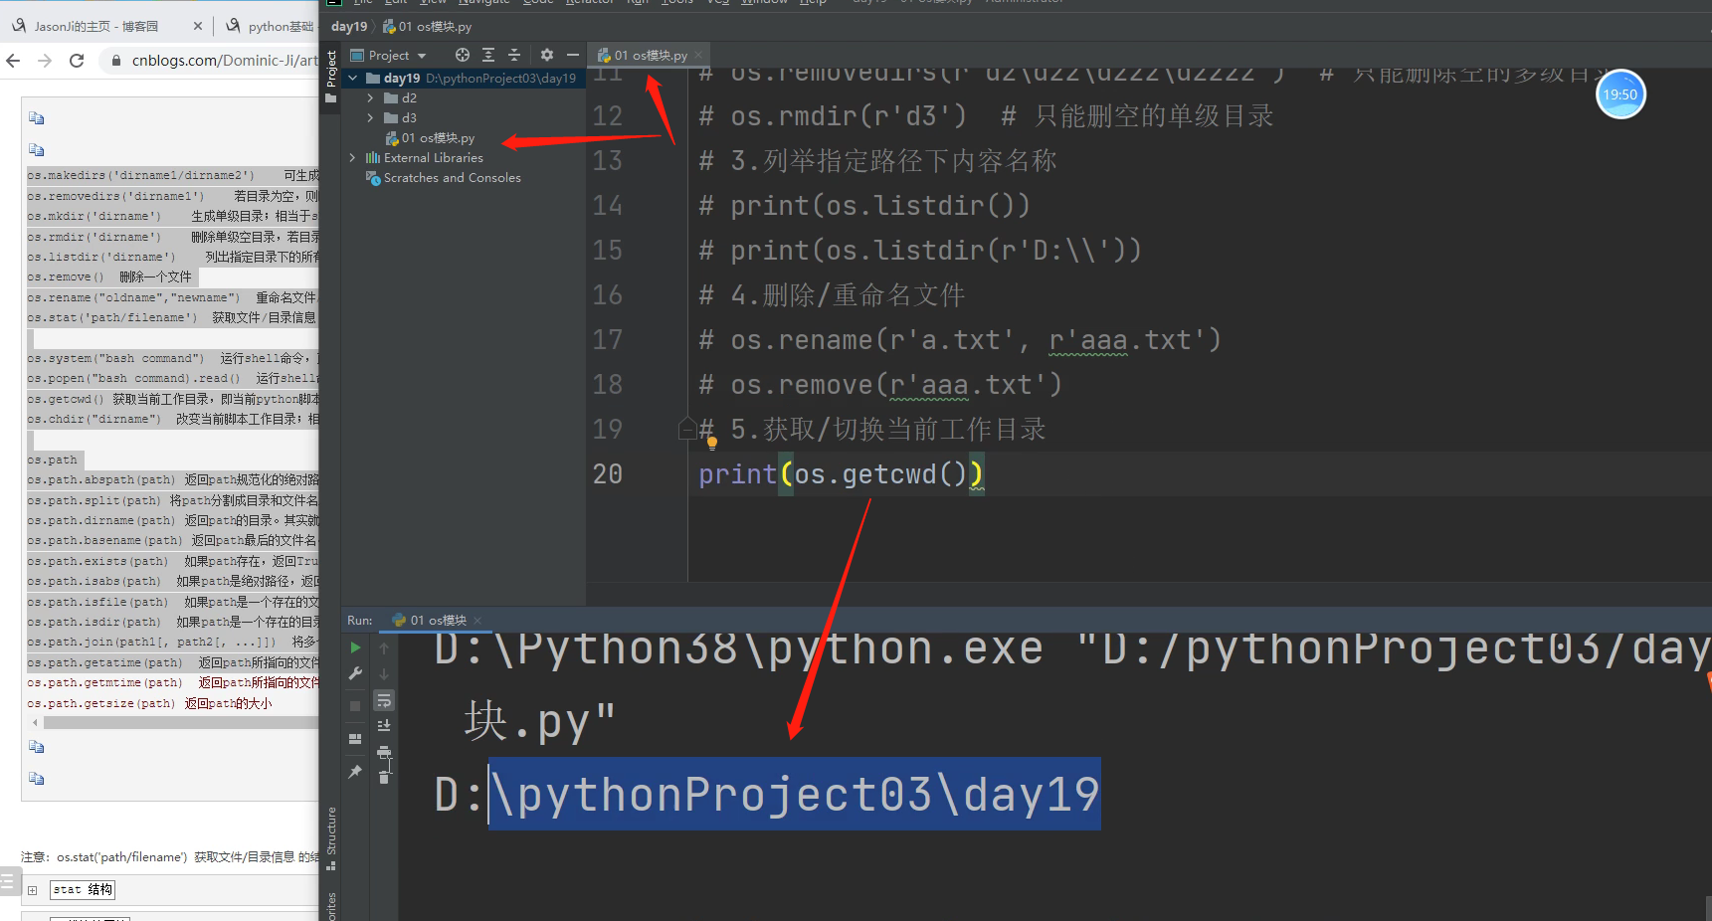
Task: Expand the d2 folder
Action: [x=370, y=97]
